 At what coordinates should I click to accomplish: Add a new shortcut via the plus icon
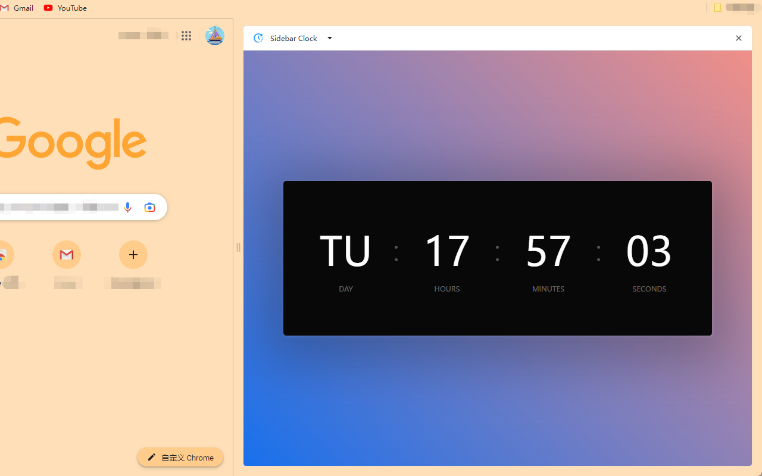point(133,255)
